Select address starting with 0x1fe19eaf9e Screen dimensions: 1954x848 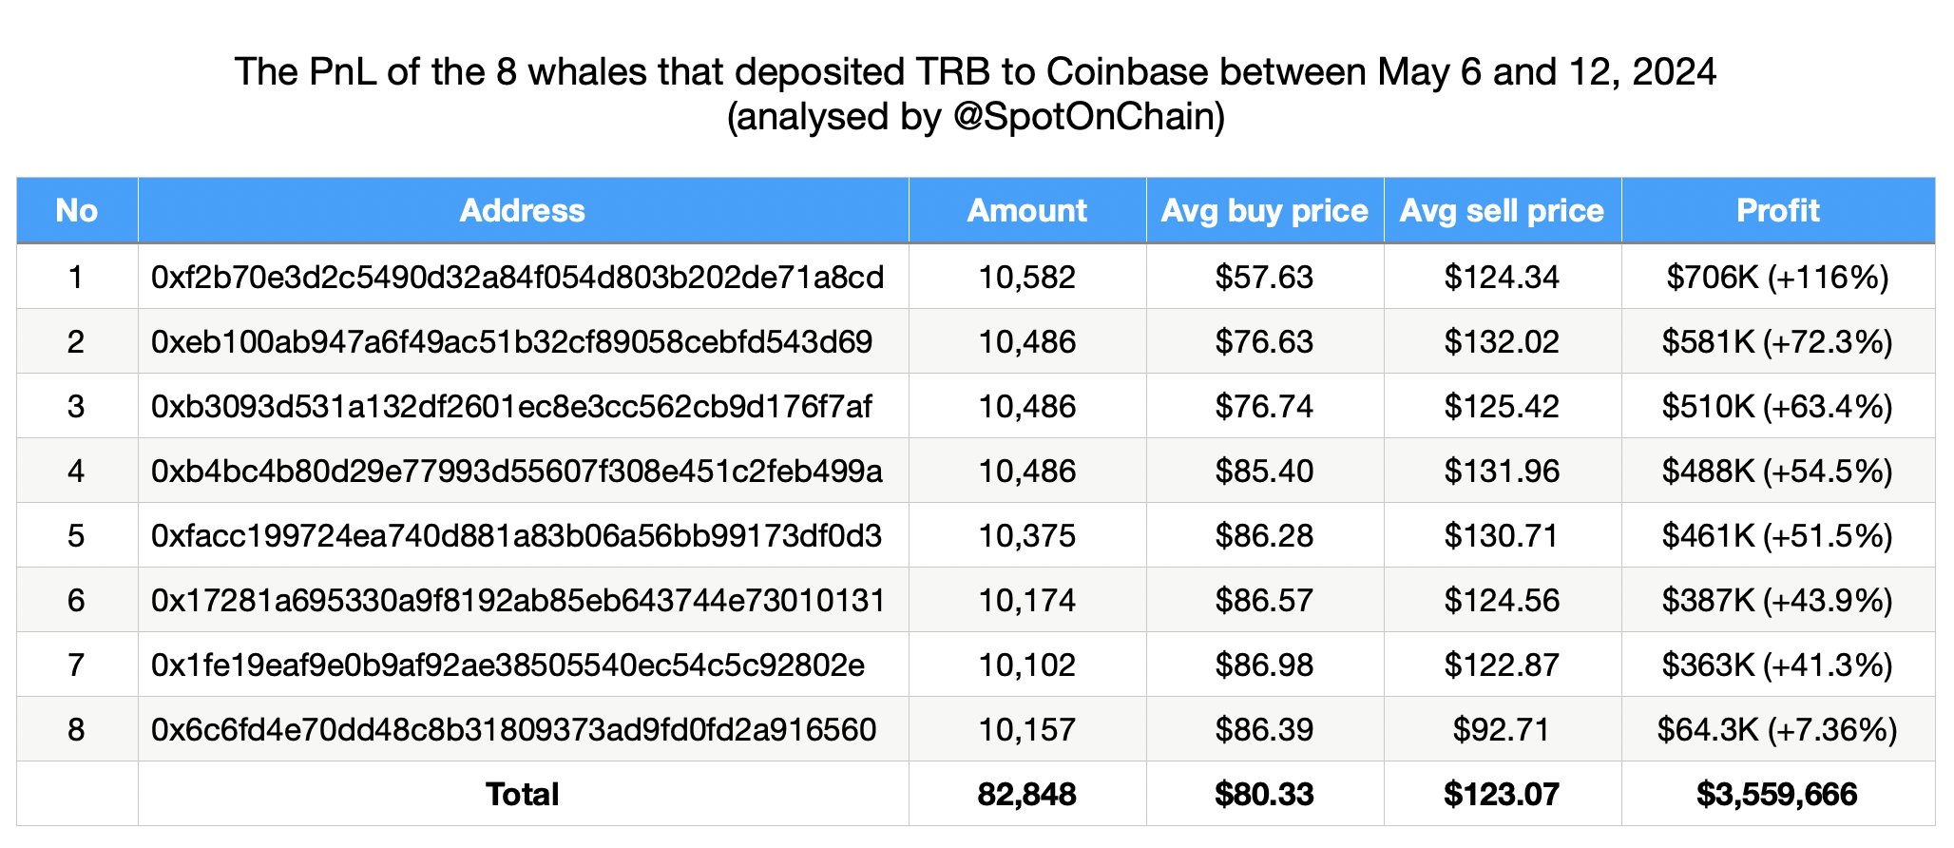click(x=508, y=665)
